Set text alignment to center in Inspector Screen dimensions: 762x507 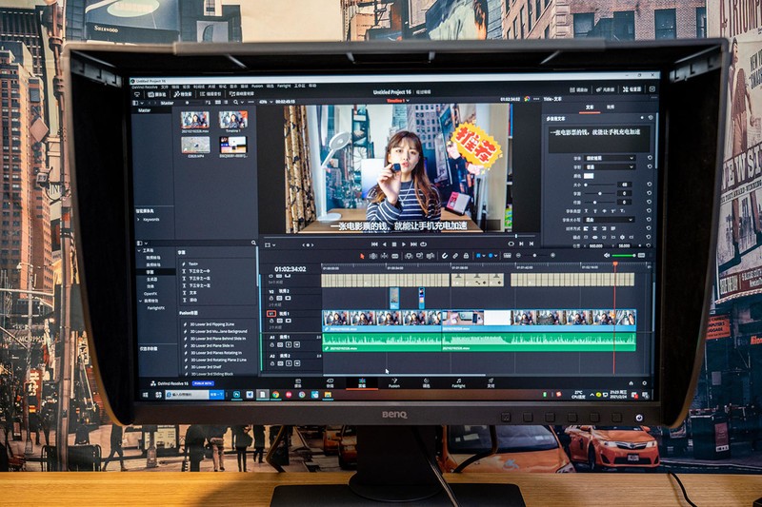594,228
